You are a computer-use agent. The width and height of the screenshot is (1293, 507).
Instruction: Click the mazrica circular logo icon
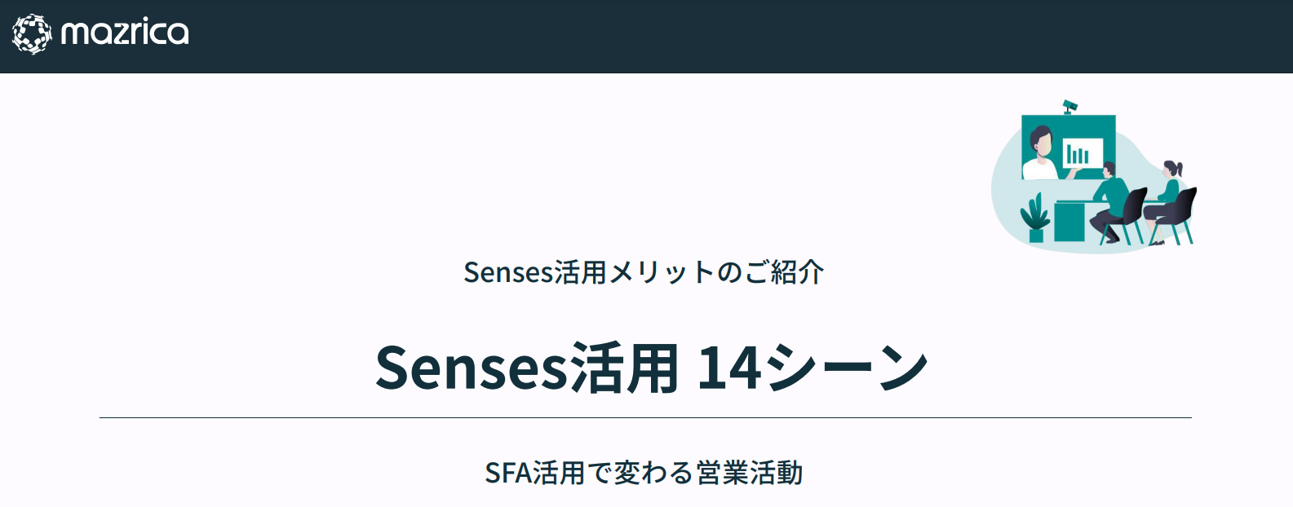point(32,34)
